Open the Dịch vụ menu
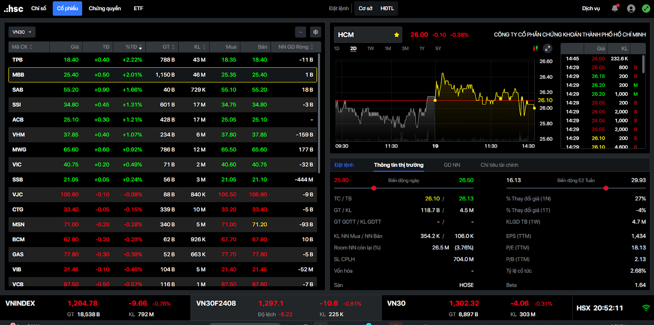This screenshot has height=325, width=654. 591,8
